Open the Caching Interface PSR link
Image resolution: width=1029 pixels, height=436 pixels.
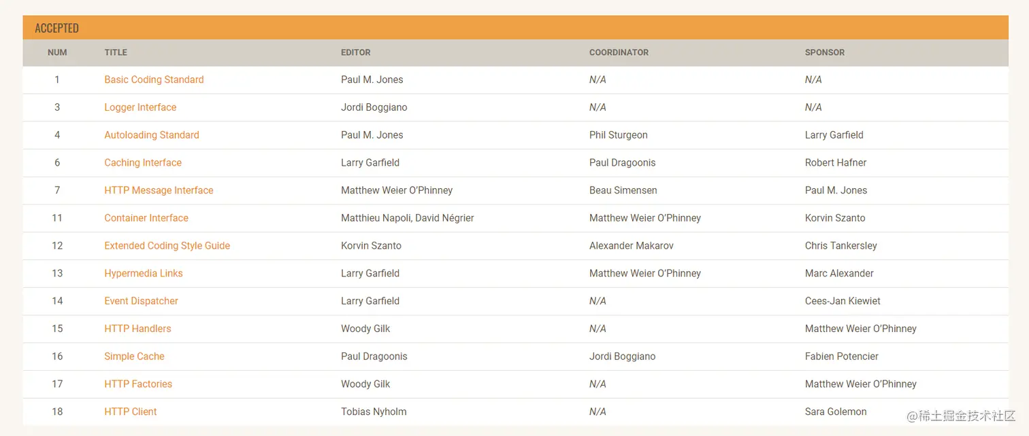pyautogui.click(x=143, y=163)
